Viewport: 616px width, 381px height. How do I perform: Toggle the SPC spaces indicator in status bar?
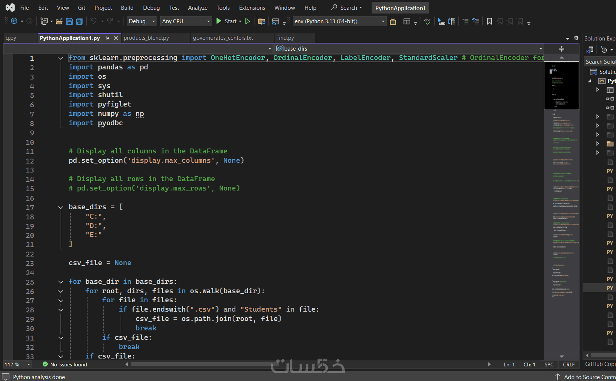549,364
